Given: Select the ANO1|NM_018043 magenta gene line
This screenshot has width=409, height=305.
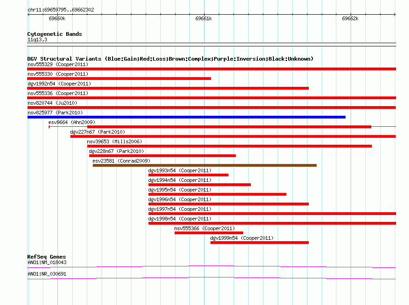Looking at the screenshot, I should point(211,266).
